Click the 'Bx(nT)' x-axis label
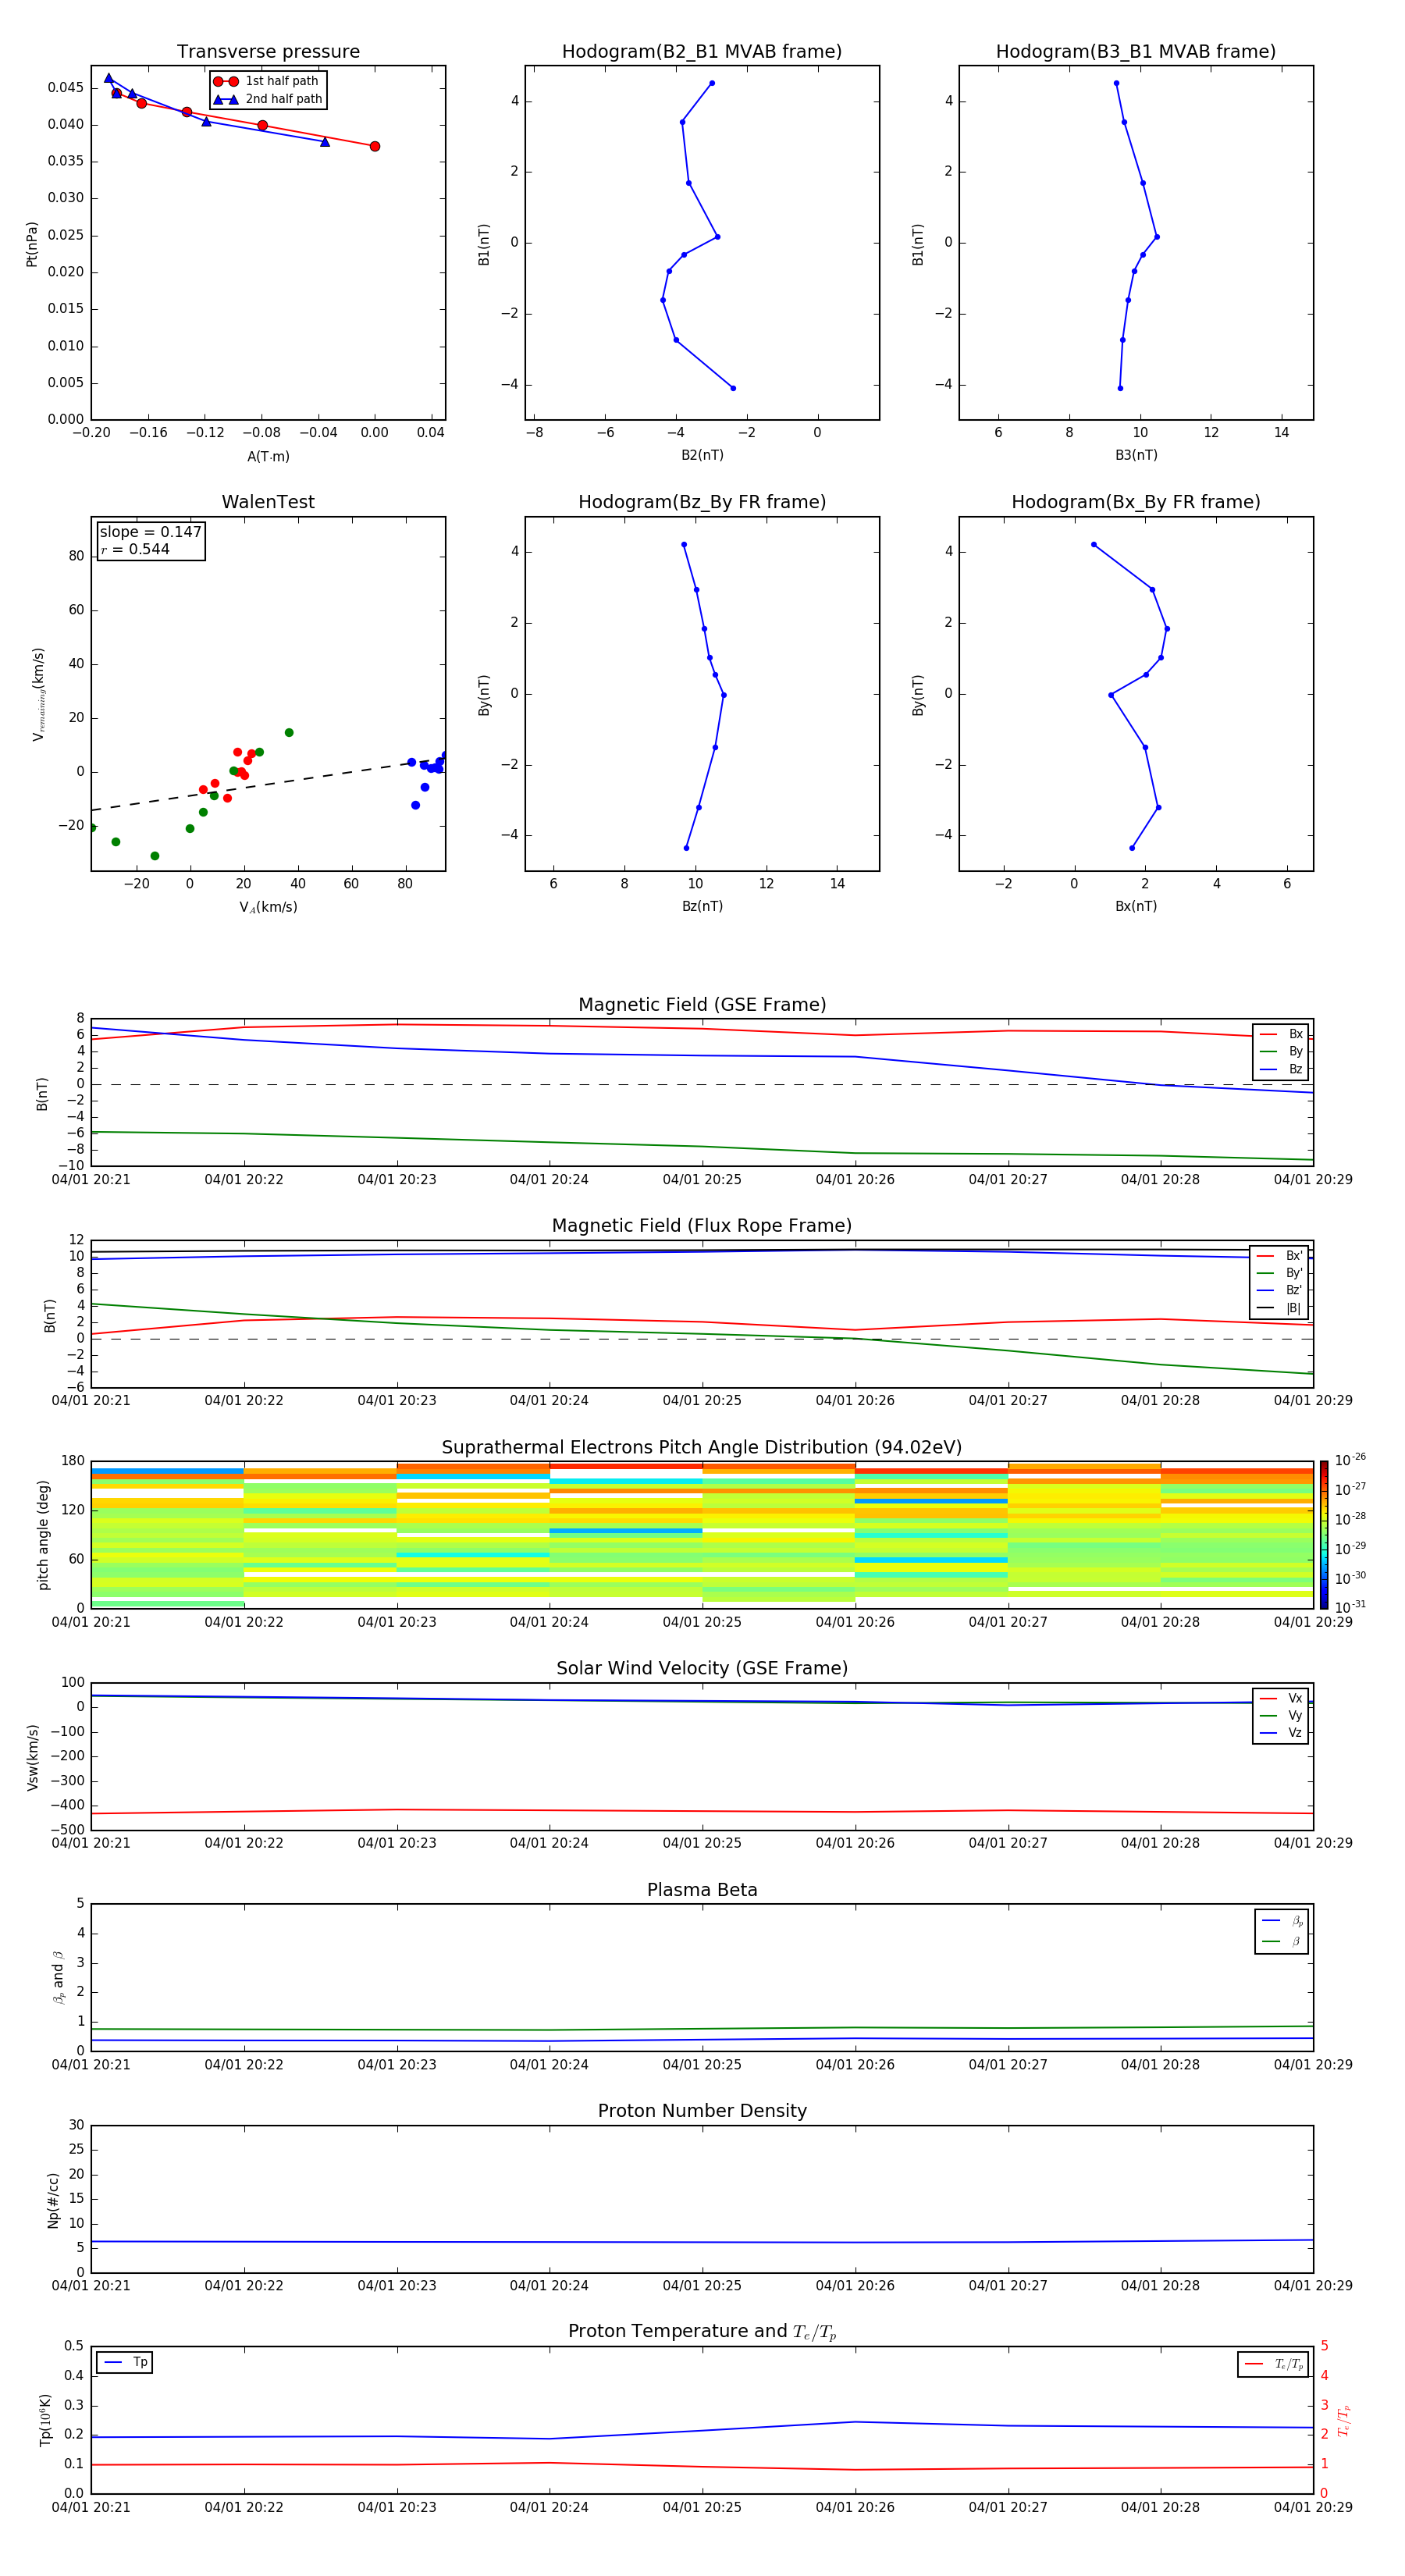Viewport: 1405px width, 2576px height. pos(1136,906)
